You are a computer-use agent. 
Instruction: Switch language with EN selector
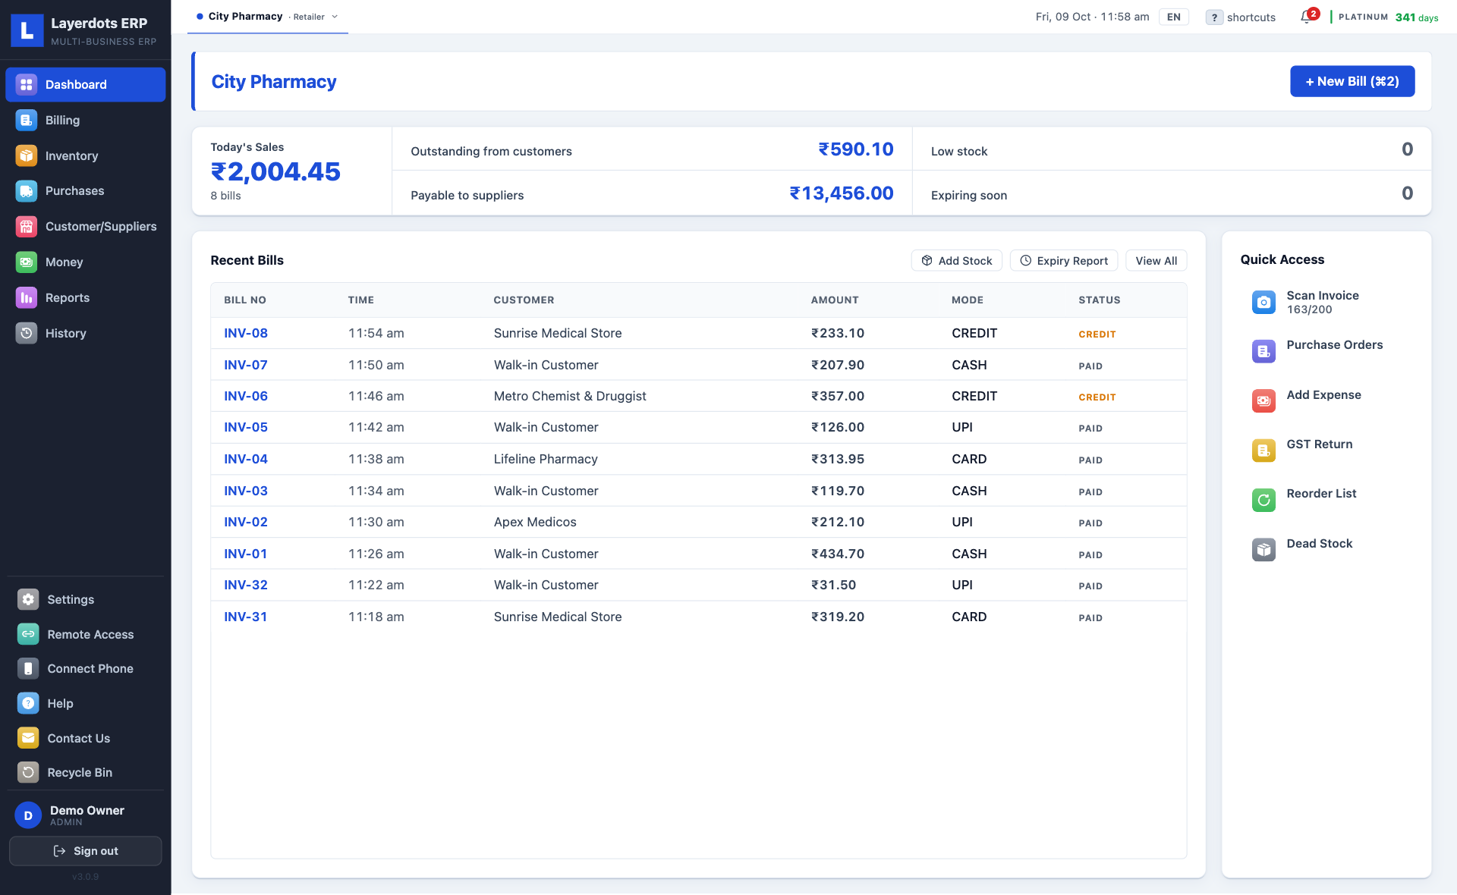(x=1173, y=17)
